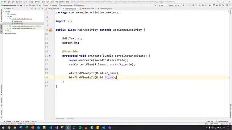Open the Android project view dropdown
Viewport: 232px width, 130px height.
(x=9, y=9)
